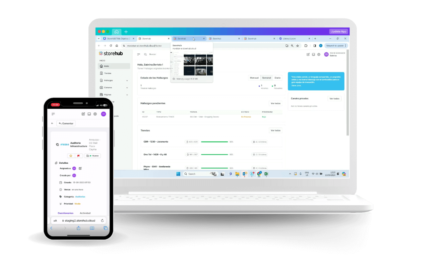
Task: Click the Hallazgos document icon in sidebar
Action: tap(101, 80)
